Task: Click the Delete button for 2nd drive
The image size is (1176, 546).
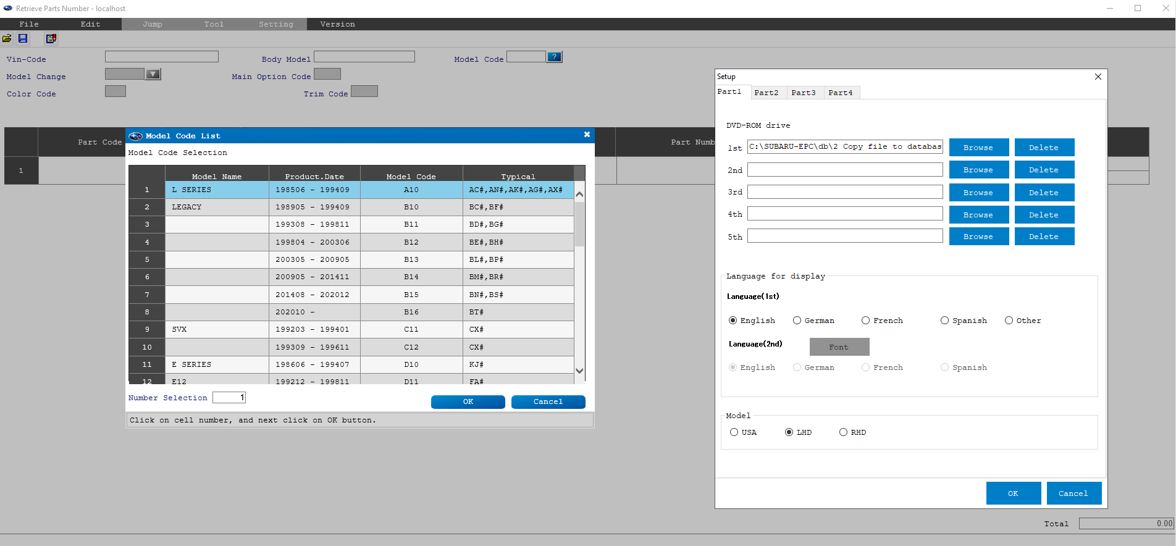Action: point(1044,170)
